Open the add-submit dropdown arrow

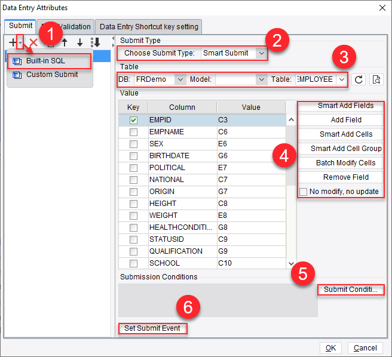pos(20,42)
